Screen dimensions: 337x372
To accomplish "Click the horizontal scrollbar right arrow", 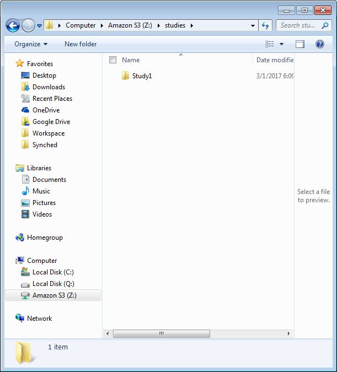I will click(289, 333).
